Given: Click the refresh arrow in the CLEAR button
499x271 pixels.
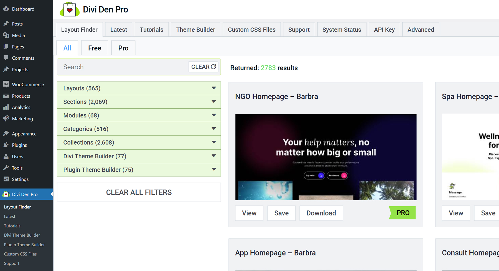Looking at the screenshot, I should [x=213, y=67].
